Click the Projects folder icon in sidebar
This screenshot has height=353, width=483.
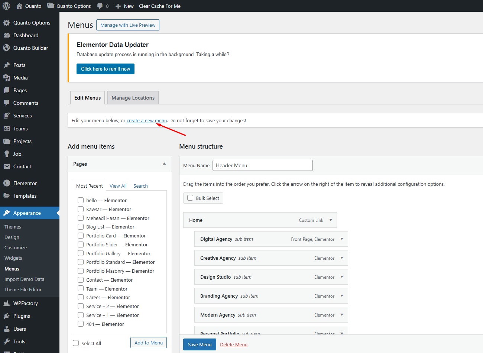pos(7,141)
